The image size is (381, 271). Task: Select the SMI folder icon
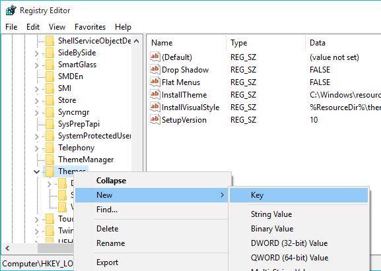tap(50, 88)
